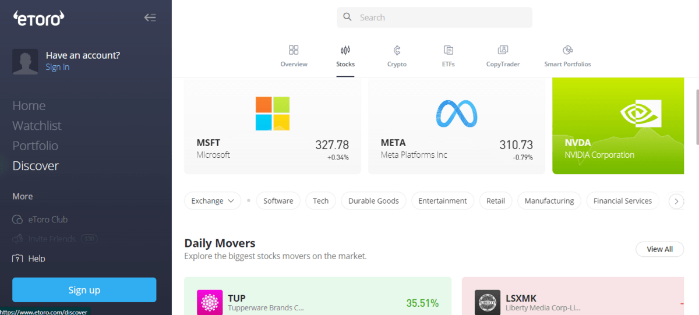Click the Meta infinity logo
699x315 pixels.
point(457,114)
